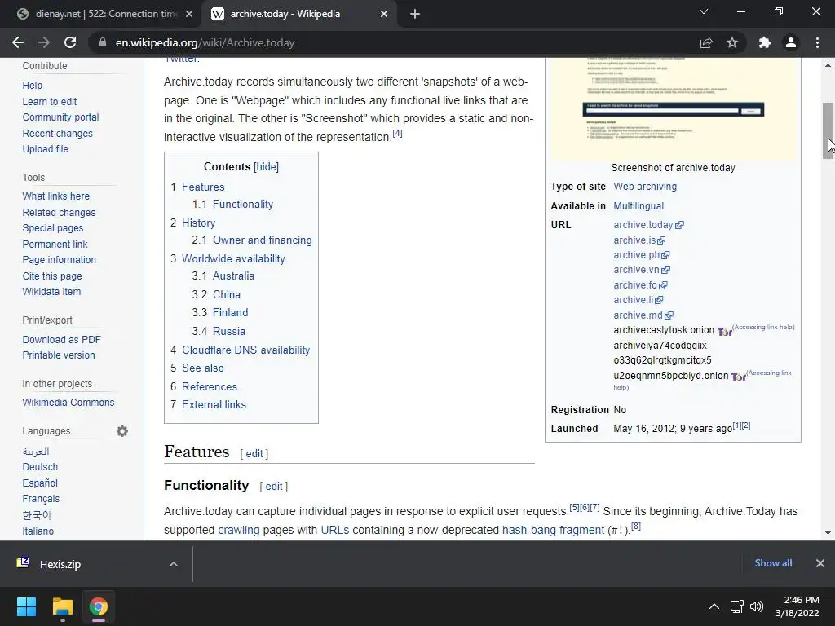Open a new tab with the plus button

[415, 14]
